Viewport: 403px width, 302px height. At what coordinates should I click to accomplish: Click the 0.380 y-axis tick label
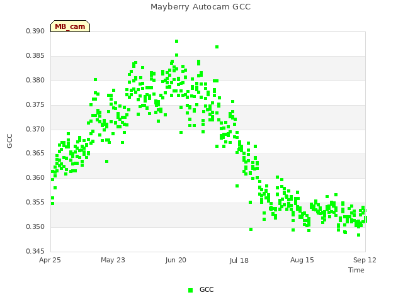pos(35,81)
